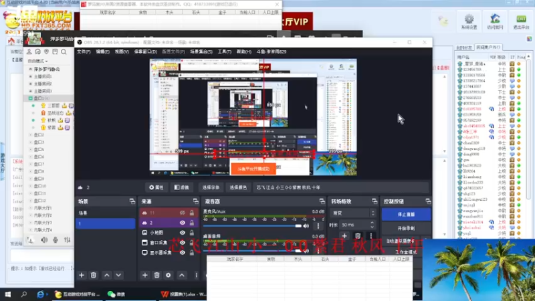535x301 pixels.
Task: Open source properties gear in Sources panel
Action: (x=169, y=275)
